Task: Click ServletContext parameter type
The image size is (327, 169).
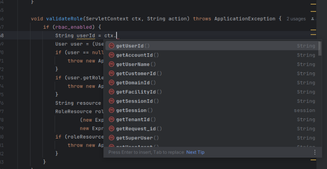Action: 107,19
